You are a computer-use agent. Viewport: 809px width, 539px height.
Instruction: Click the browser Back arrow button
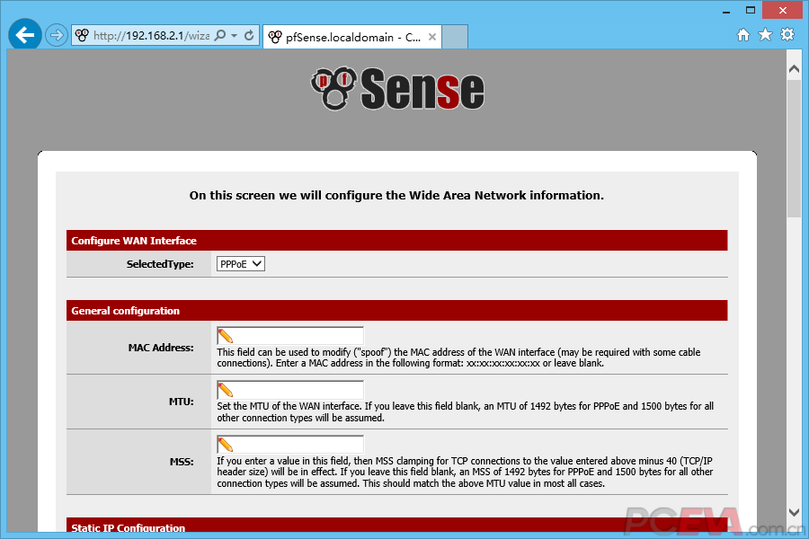[25, 35]
